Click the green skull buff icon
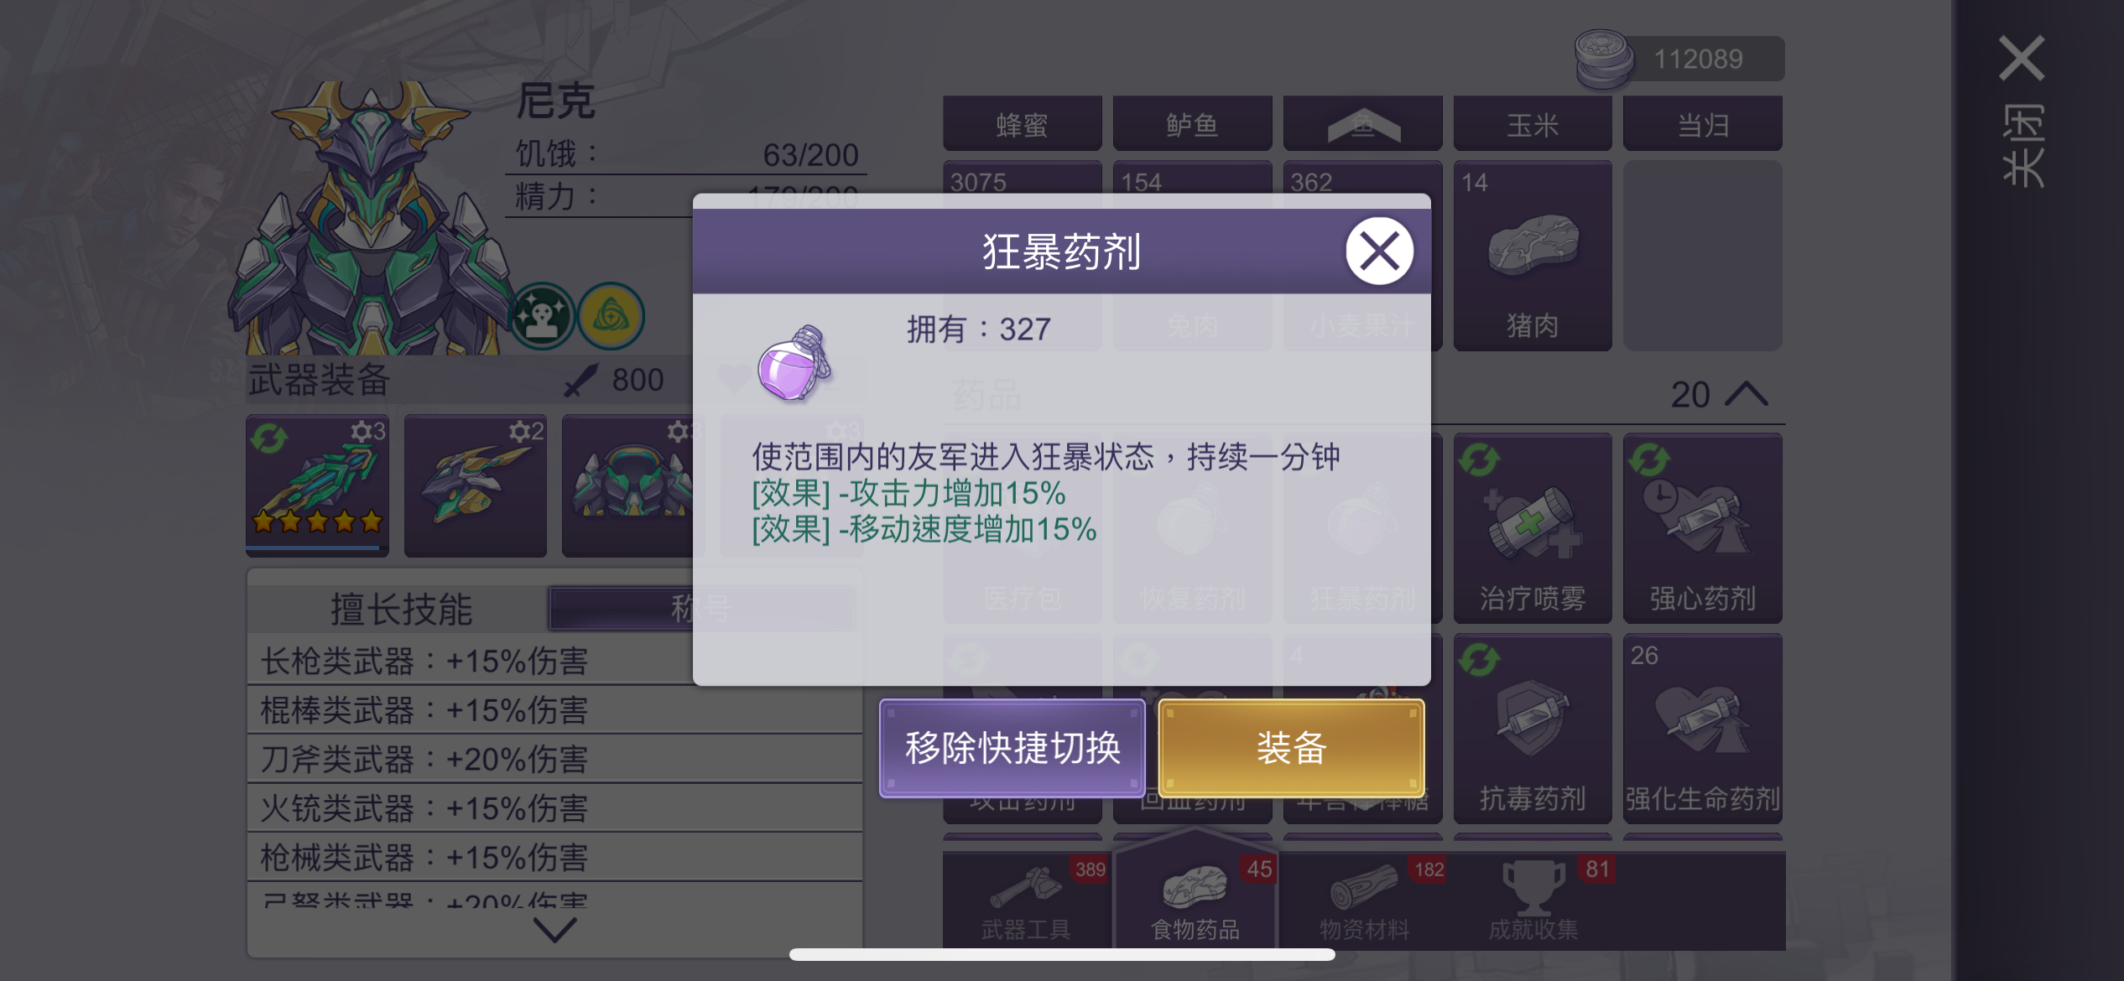Image resolution: width=2124 pixels, height=981 pixels. 543,316
